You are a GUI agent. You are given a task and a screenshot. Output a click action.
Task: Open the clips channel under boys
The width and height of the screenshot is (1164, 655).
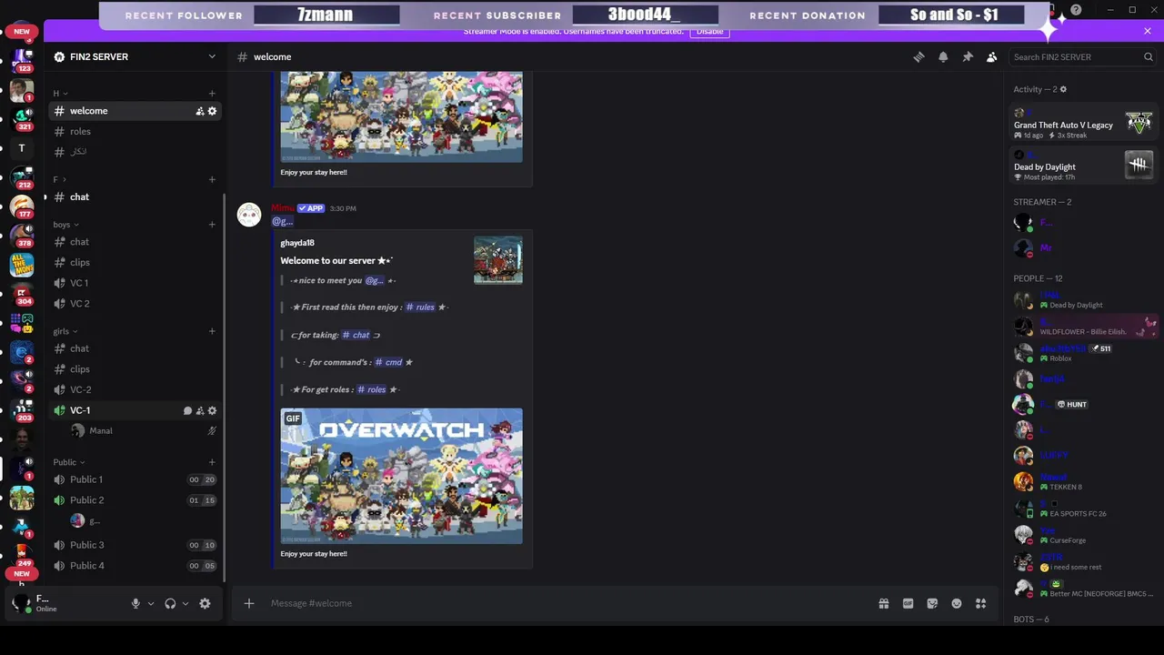click(134, 262)
